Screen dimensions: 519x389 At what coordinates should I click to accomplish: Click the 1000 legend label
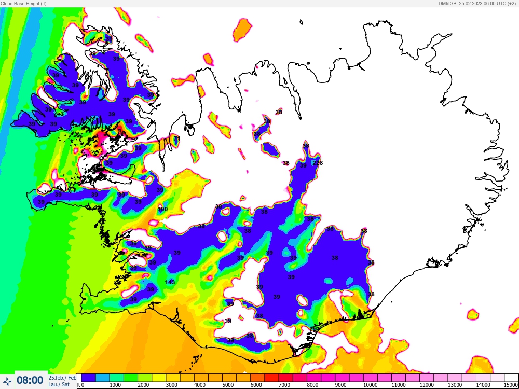point(115,385)
